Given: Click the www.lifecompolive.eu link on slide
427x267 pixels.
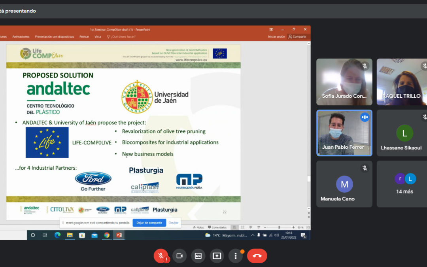Looking at the screenshot, I should click(x=191, y=60).
